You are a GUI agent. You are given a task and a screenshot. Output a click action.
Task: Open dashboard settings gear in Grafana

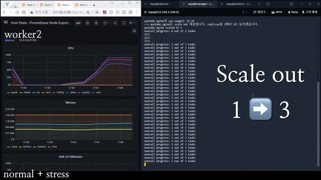click(x=96, y=23)
